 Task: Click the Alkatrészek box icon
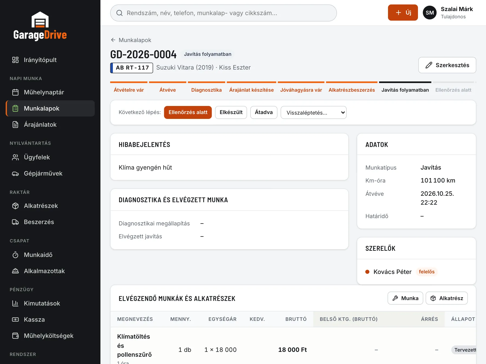(x=15, y=206)
